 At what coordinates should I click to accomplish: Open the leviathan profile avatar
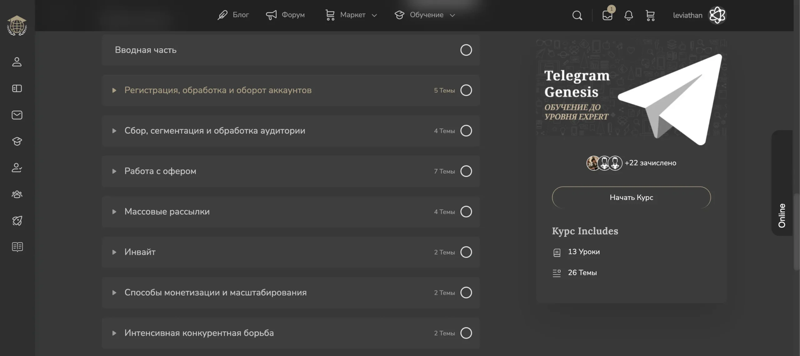[717, 15]
